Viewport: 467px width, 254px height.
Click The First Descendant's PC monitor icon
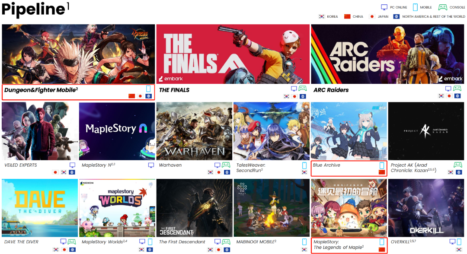tap(218, 241)
